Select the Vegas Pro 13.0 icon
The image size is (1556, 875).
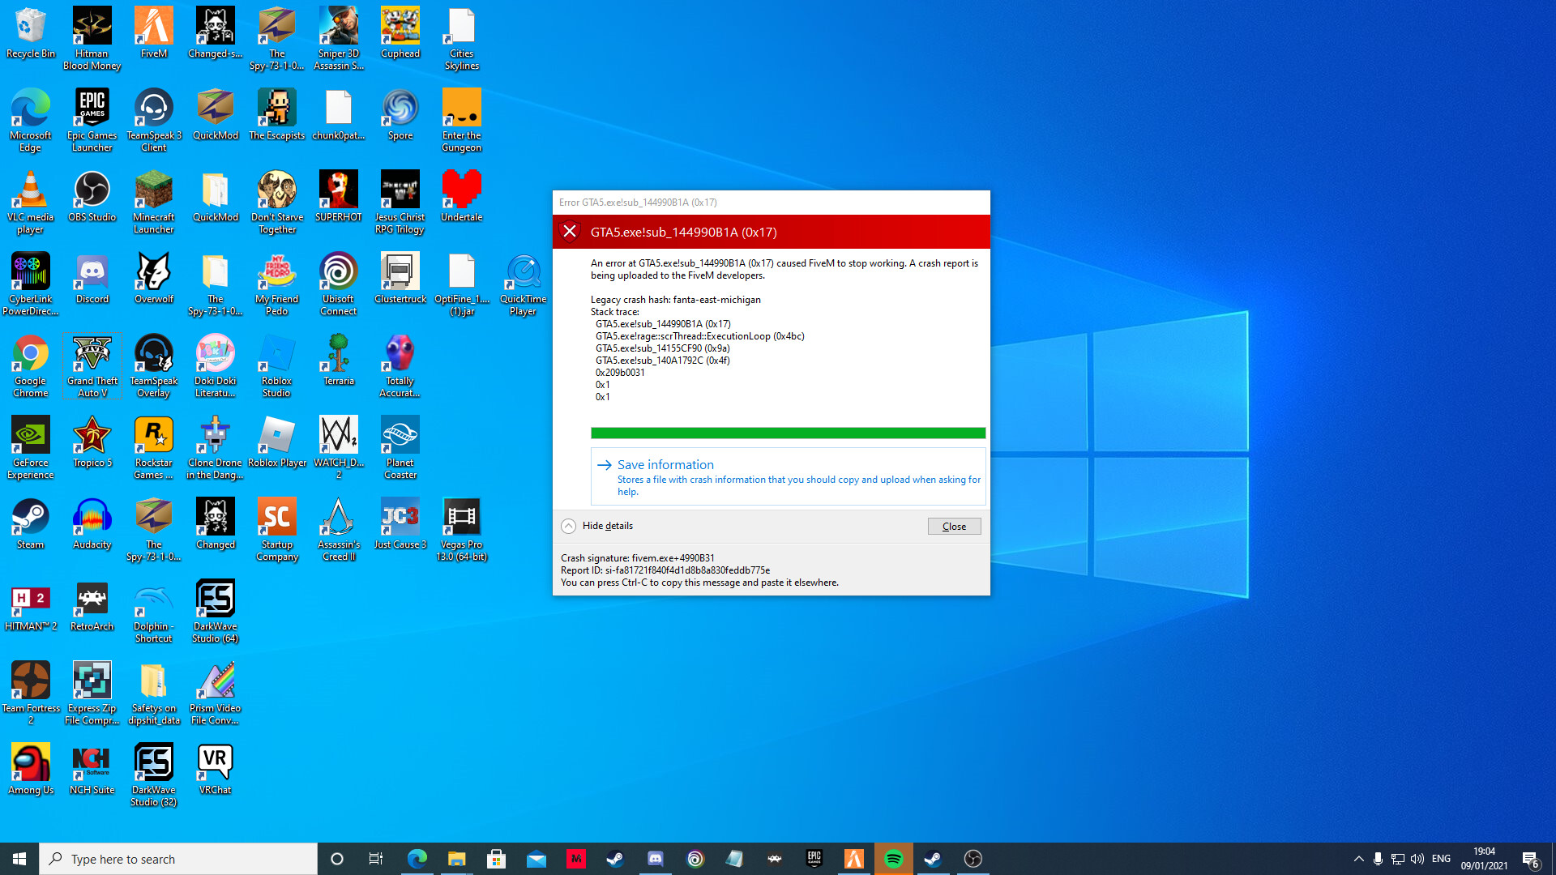pyautogui.click(x=462, y=530)
